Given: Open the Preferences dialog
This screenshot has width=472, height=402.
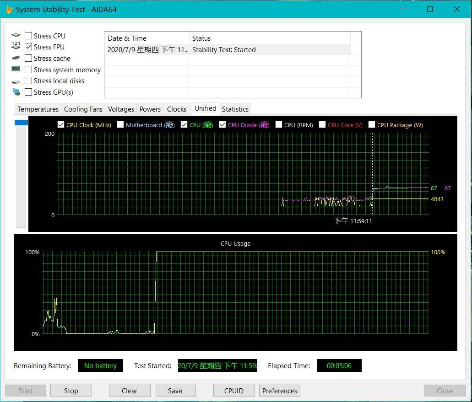Looking at the screenshot, I should tap(279, 391).
